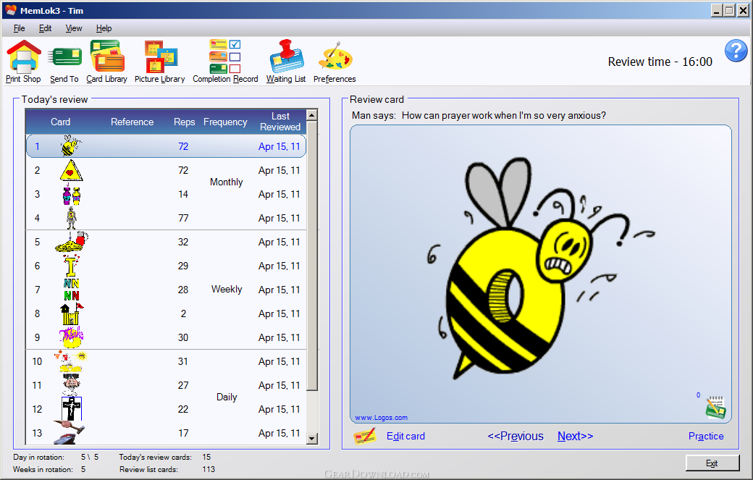
Task: Select card 10 picture in list
Action: tap(71, 361)
